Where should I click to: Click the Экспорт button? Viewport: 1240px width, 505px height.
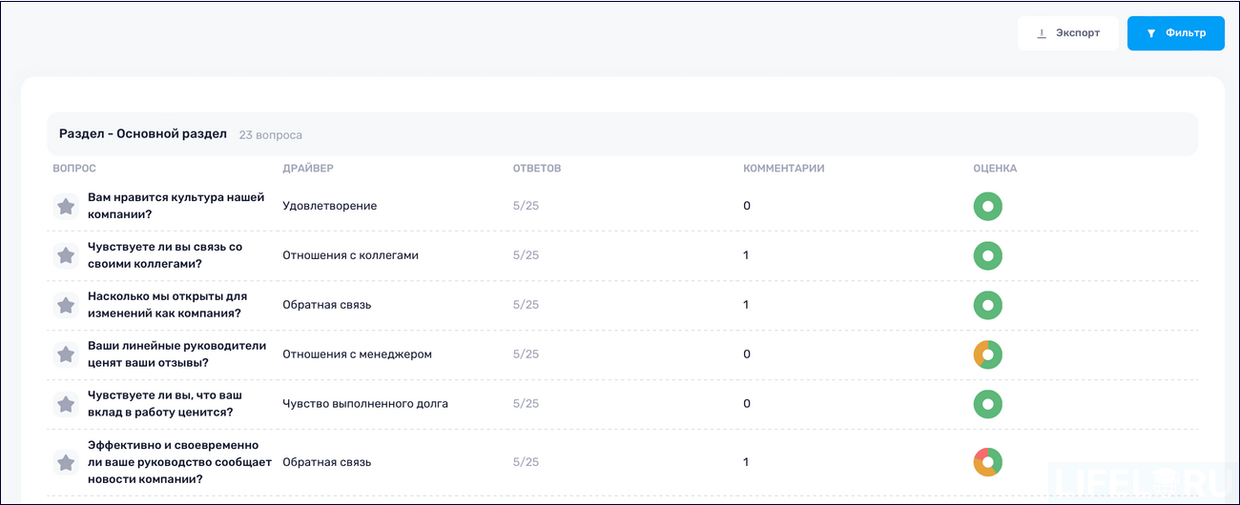[1067, 33]
